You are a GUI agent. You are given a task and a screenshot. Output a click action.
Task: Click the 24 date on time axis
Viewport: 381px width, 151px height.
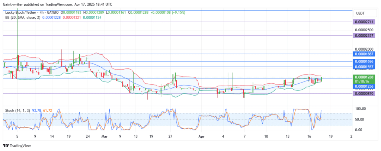pyautogui.click(x=88, y=136)
